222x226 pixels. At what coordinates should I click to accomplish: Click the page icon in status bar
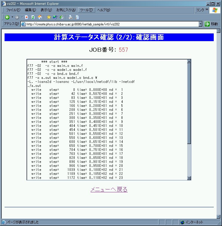coord(4,222)
